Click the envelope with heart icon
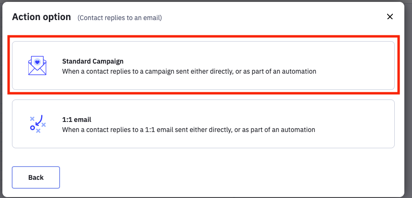Image resolution: width=412 pixels, height=198 pixels. [x=37, y=66]
